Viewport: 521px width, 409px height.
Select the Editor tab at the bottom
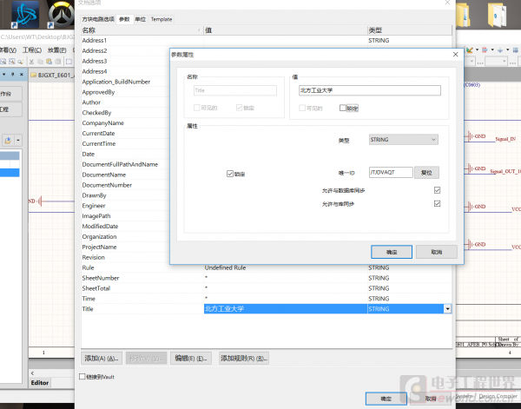pos(40,383)
